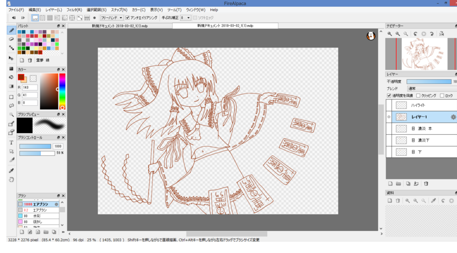Select the Eraser tool
Viewport: 457px width, 253px height.
[11, 39]
